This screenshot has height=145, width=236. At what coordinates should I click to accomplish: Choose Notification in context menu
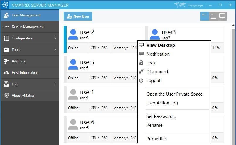[x=174, y=54]
